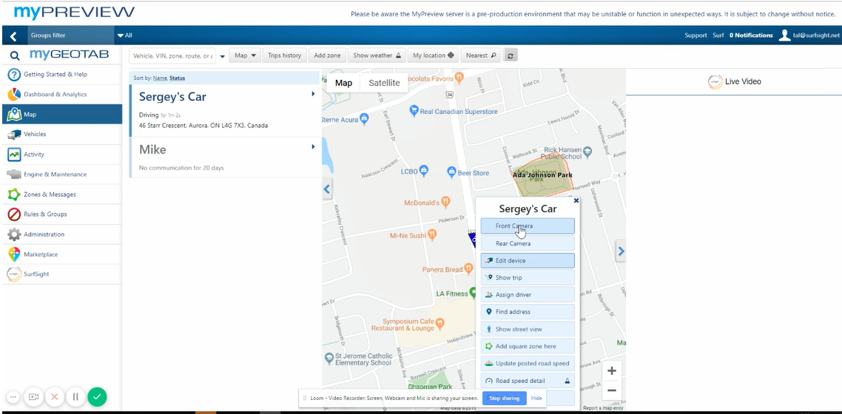Image resolution: width=842 pixels, height=414 pixels.
Task: Click the vehicle search input field
Action: tap(173, 55)
